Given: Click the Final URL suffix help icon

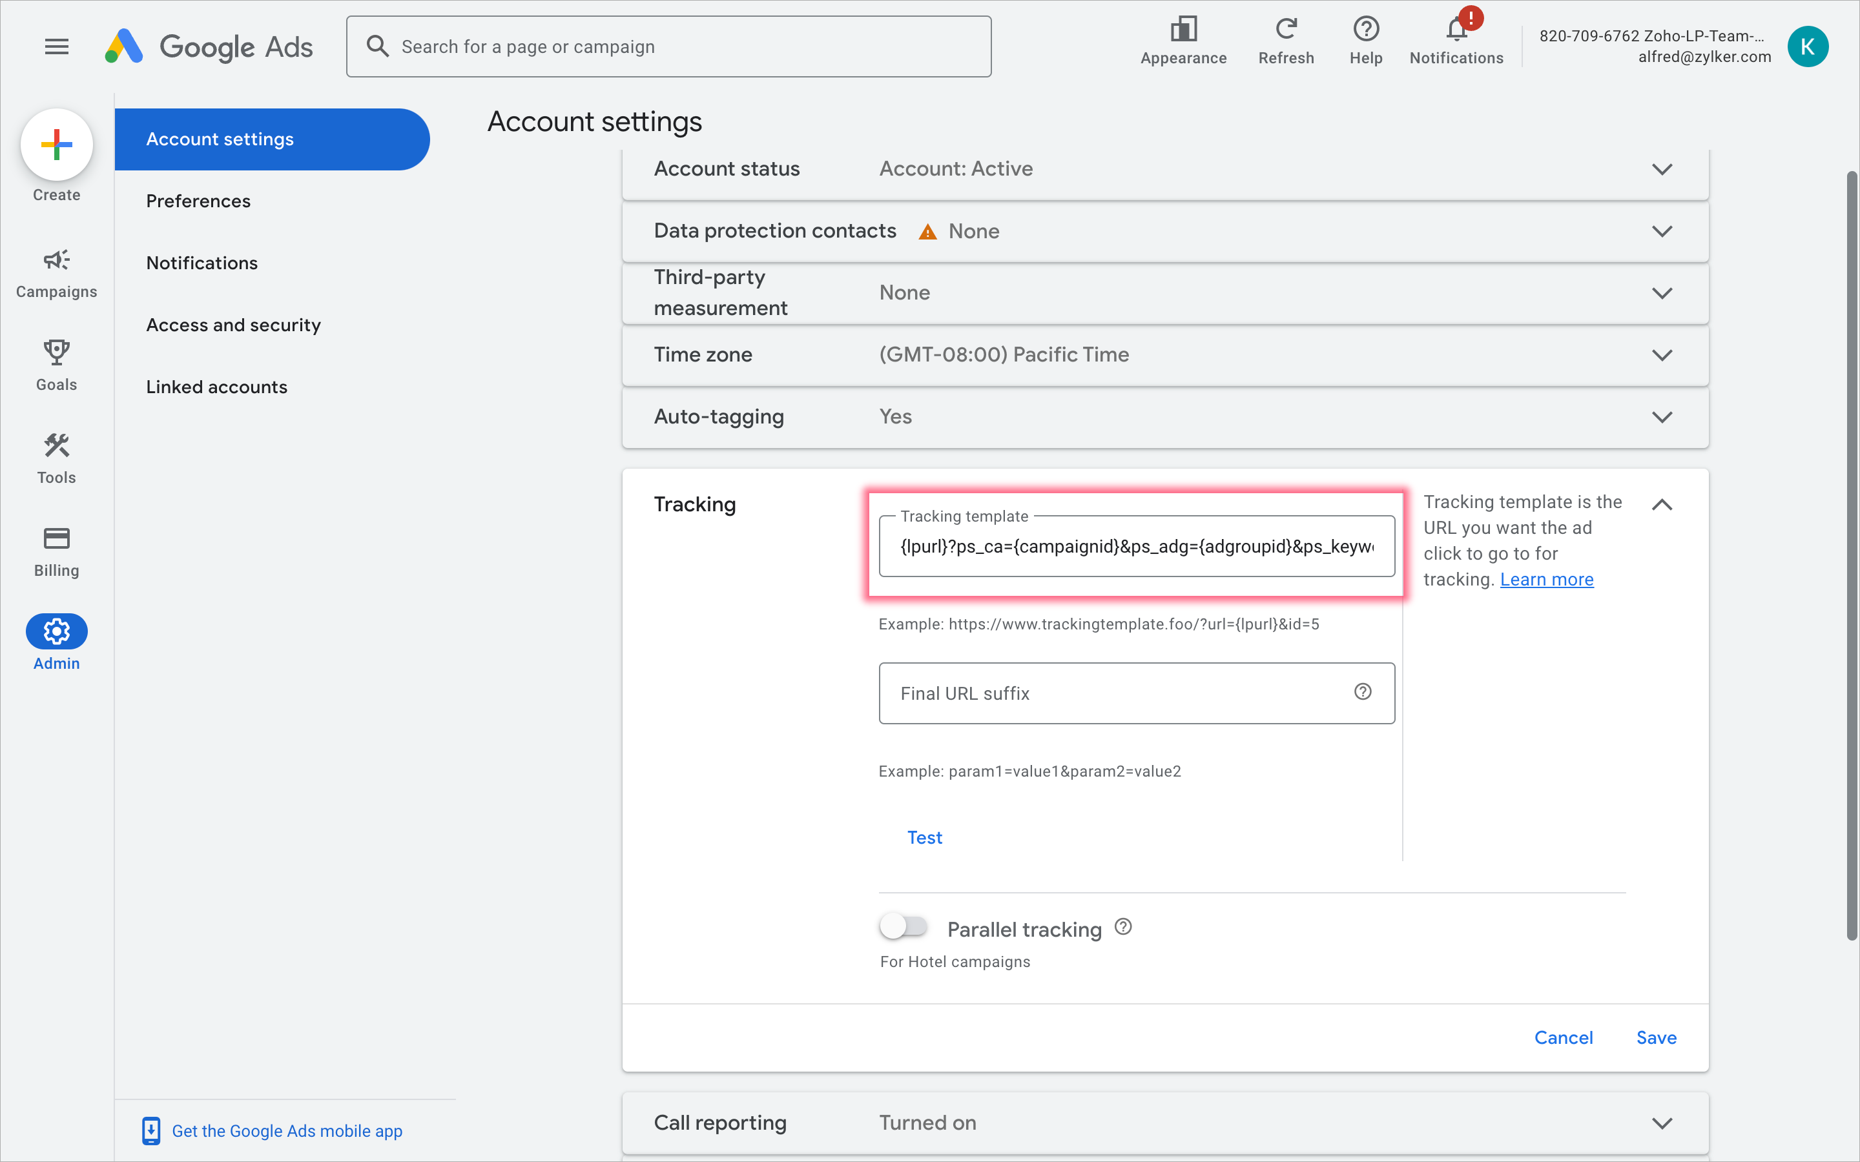Looking at the screenshot, I should coord(1363,691).
